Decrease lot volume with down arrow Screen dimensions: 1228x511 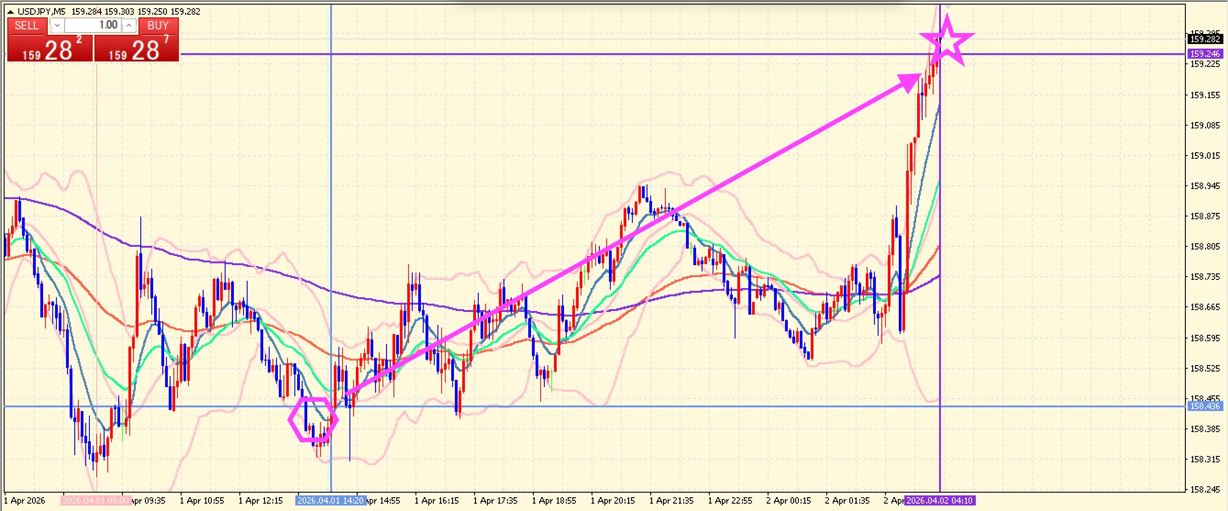[x=57, y=25]
